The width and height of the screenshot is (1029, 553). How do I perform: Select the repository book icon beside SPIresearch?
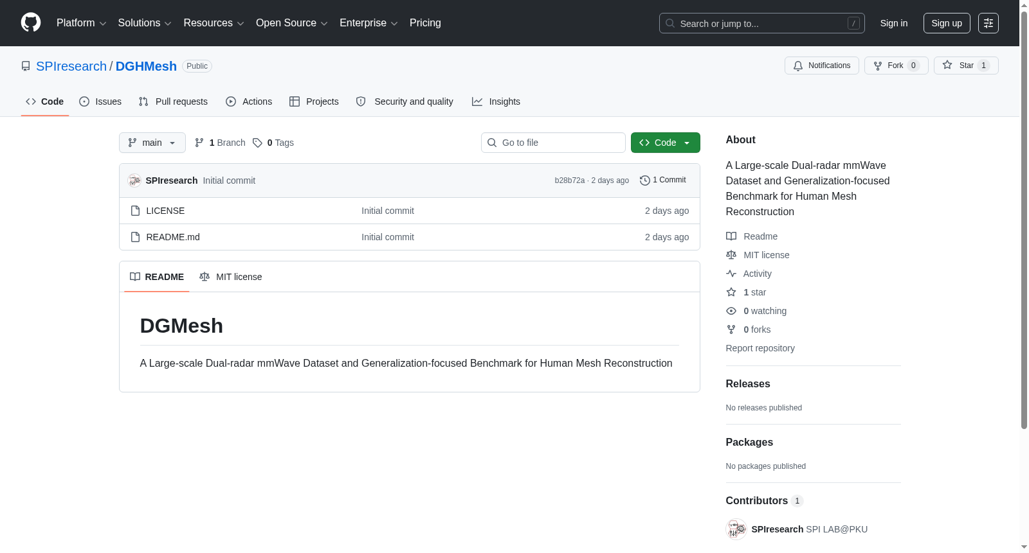26,66
